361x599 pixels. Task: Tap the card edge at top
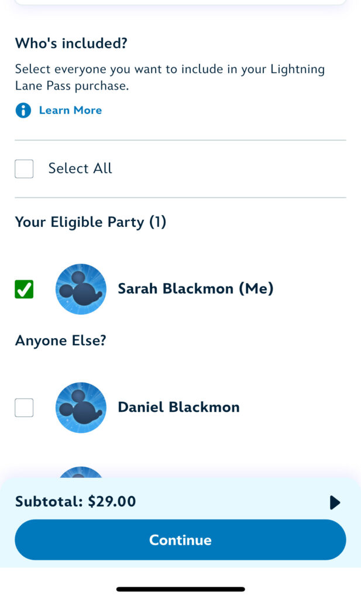point(180,2)
